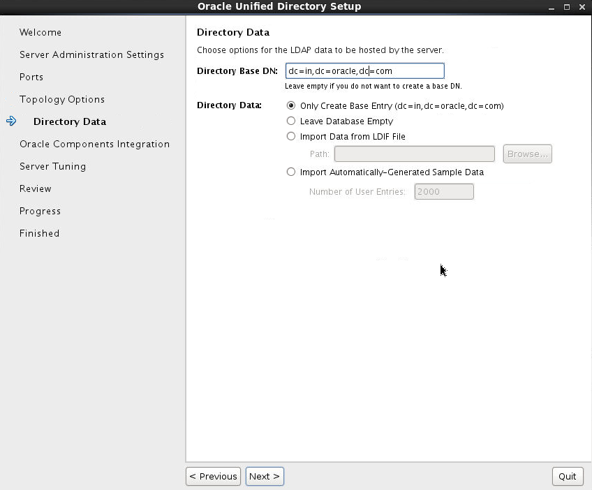Click the current Directory Data step label

point(70,121)
